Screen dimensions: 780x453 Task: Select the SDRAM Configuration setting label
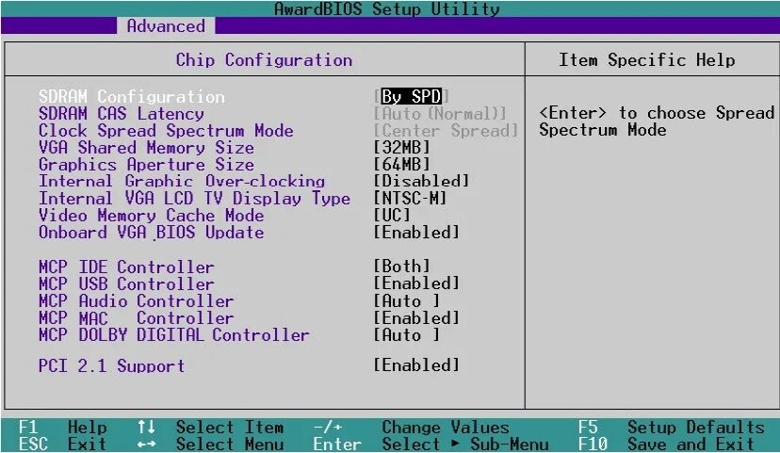pyautogui.click(x=132, y=96)
